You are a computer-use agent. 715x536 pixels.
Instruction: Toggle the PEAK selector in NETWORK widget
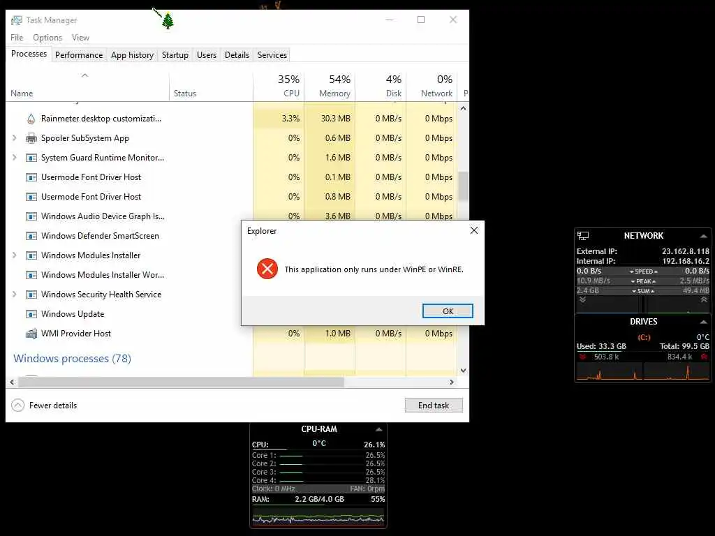pos(643,281)
